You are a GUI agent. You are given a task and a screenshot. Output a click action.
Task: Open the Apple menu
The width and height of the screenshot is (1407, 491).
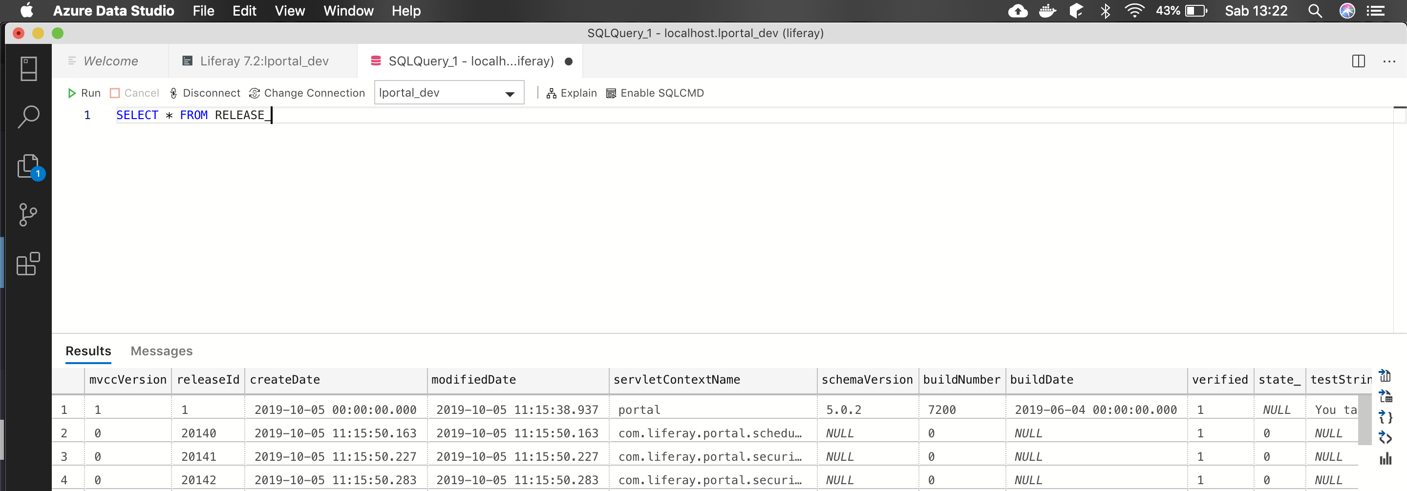click(x=27, y=11)
